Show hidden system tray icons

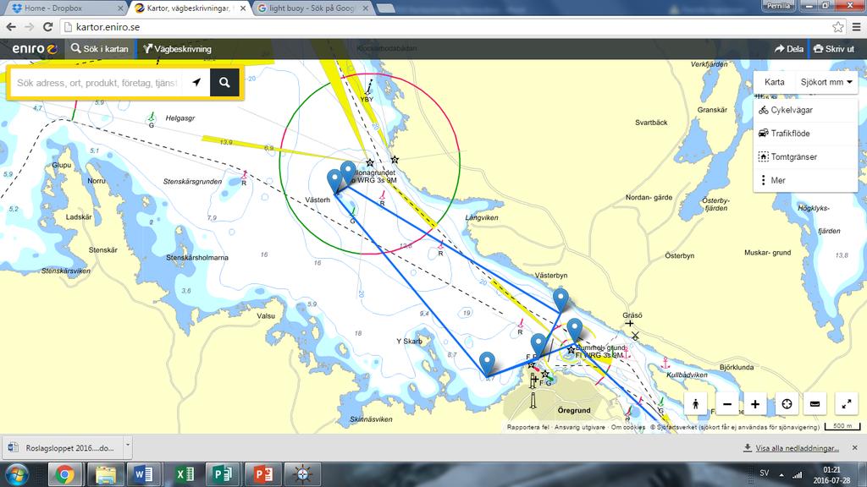tap(781, 474)
